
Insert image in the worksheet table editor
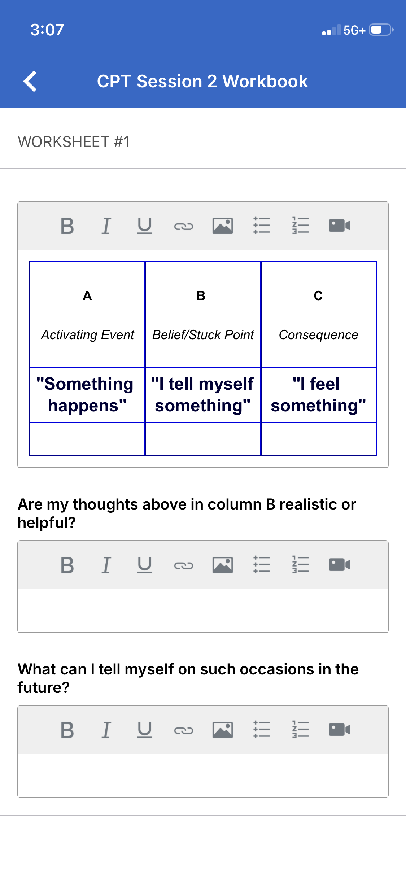pyautogui.click(x=223, y=226)
